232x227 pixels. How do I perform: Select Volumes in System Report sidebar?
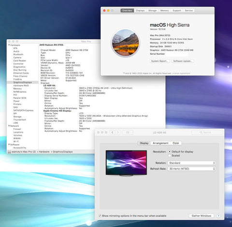(18, 135)
